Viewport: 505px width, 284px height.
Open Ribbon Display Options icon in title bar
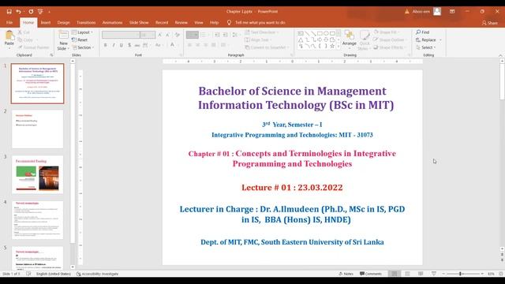click(452, 11)
